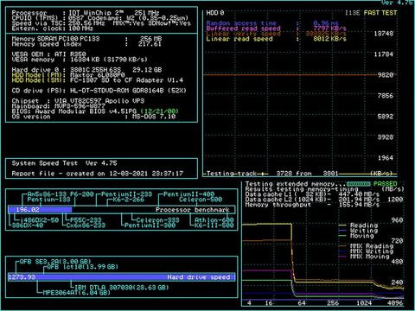
Task: Click the PASSED memory test status
Action: point(385,184)
